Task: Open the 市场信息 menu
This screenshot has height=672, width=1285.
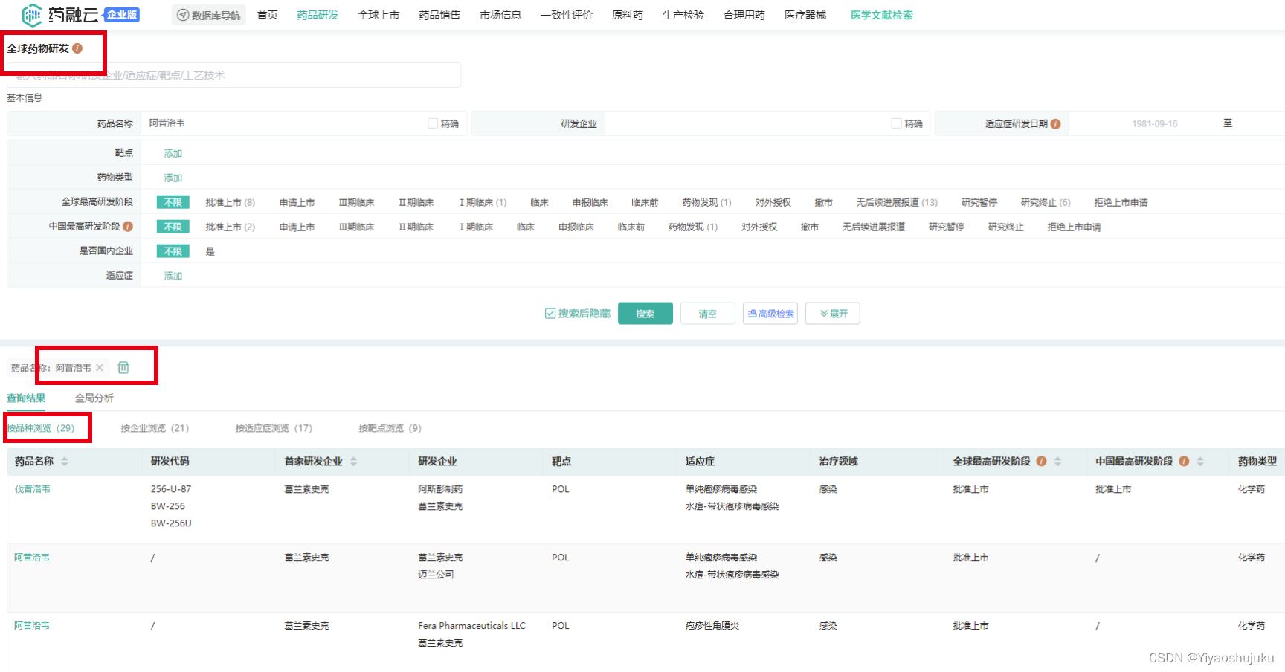Action: [500, 15]
